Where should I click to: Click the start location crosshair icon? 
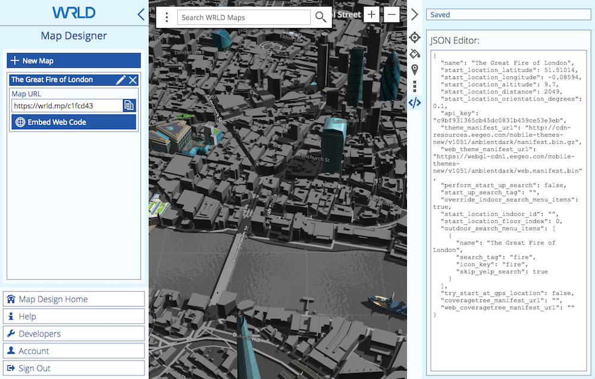(x=415, y=37)
